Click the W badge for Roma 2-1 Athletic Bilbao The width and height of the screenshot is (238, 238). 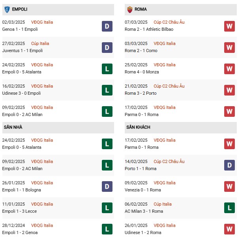click(x=230, y=26)
